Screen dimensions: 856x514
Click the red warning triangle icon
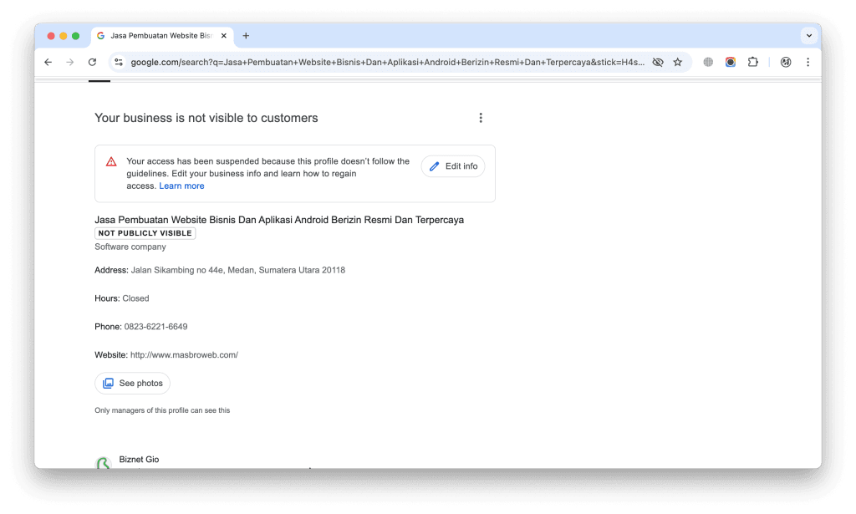coord(110,161)
